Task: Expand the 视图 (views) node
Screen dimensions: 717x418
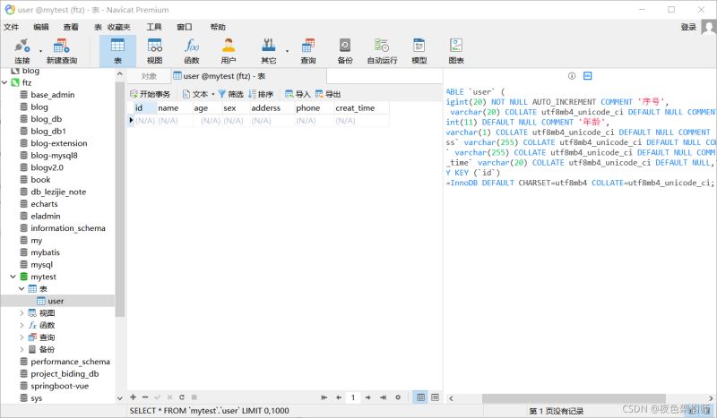Action: coord(22,313)
